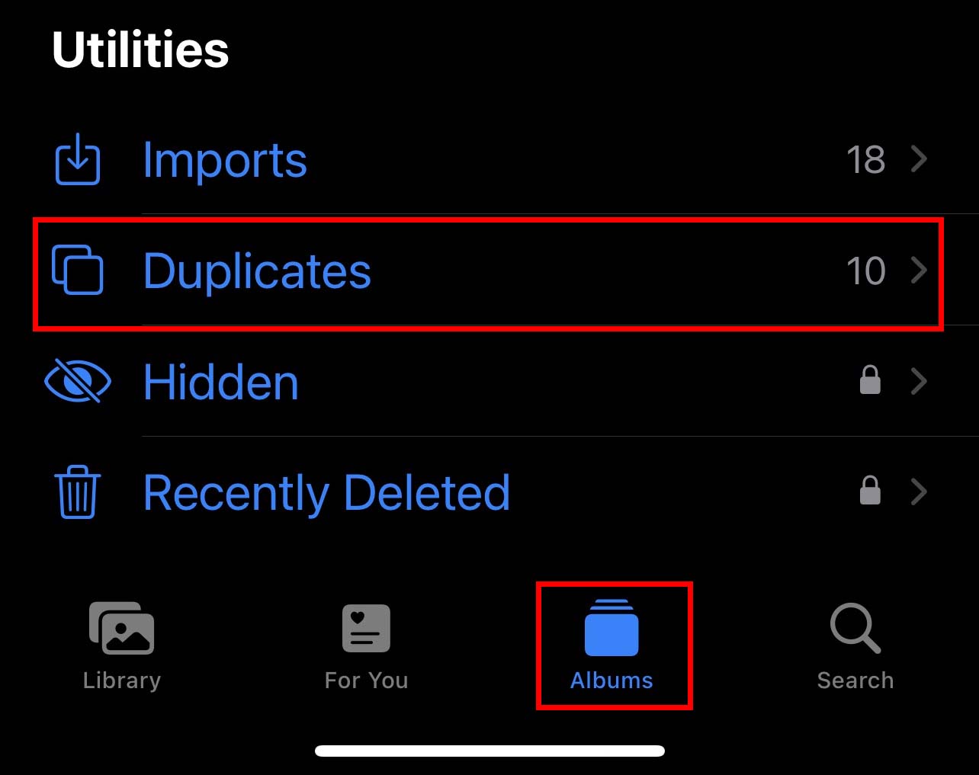Open the Imports album link
This screenshot has height=775, width=979.
(x=225, y=161)
